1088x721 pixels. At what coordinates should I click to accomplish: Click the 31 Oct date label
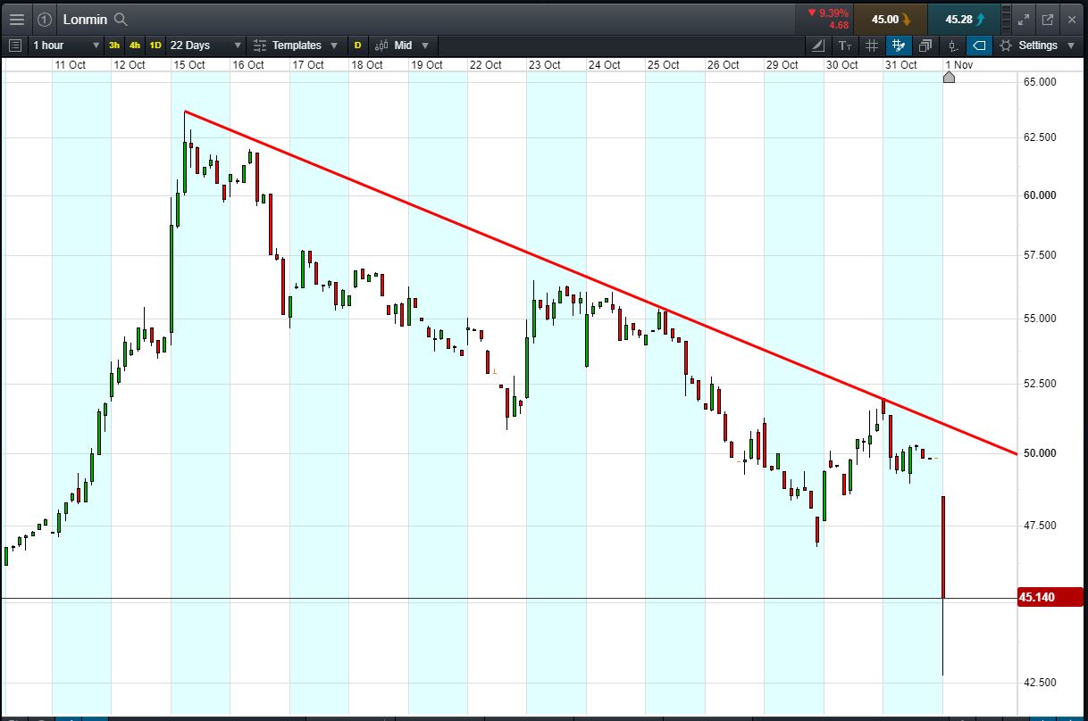pyautogui.click(x=900, y=64)
